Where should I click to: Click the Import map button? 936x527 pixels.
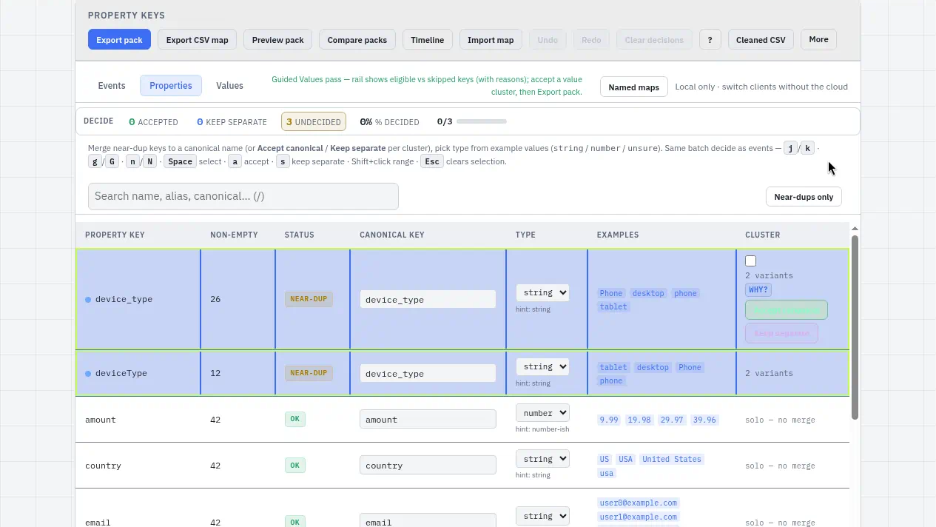tap(491, 40)
